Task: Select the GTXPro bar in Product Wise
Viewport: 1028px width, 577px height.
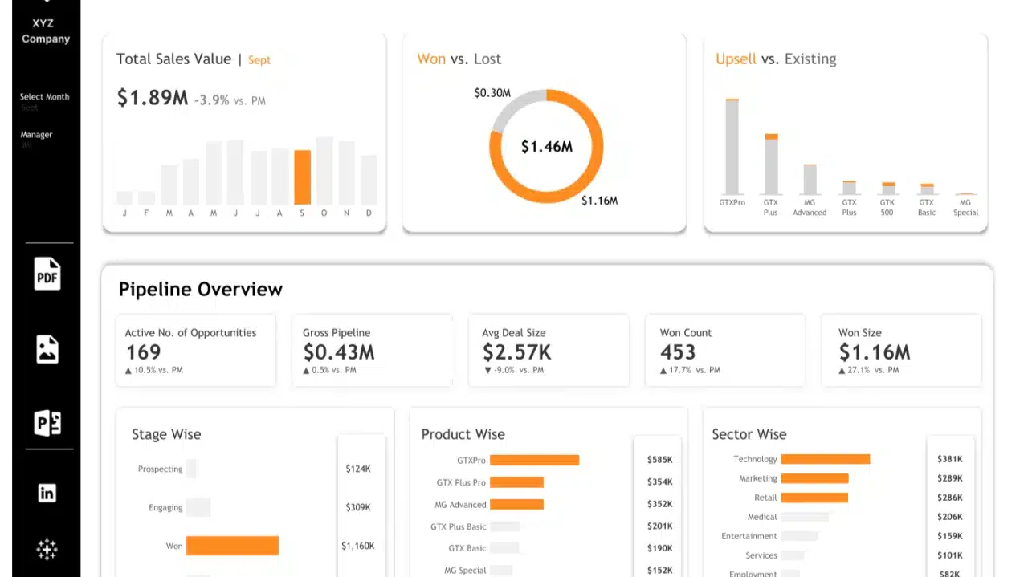Action: [x=534, y=461]
